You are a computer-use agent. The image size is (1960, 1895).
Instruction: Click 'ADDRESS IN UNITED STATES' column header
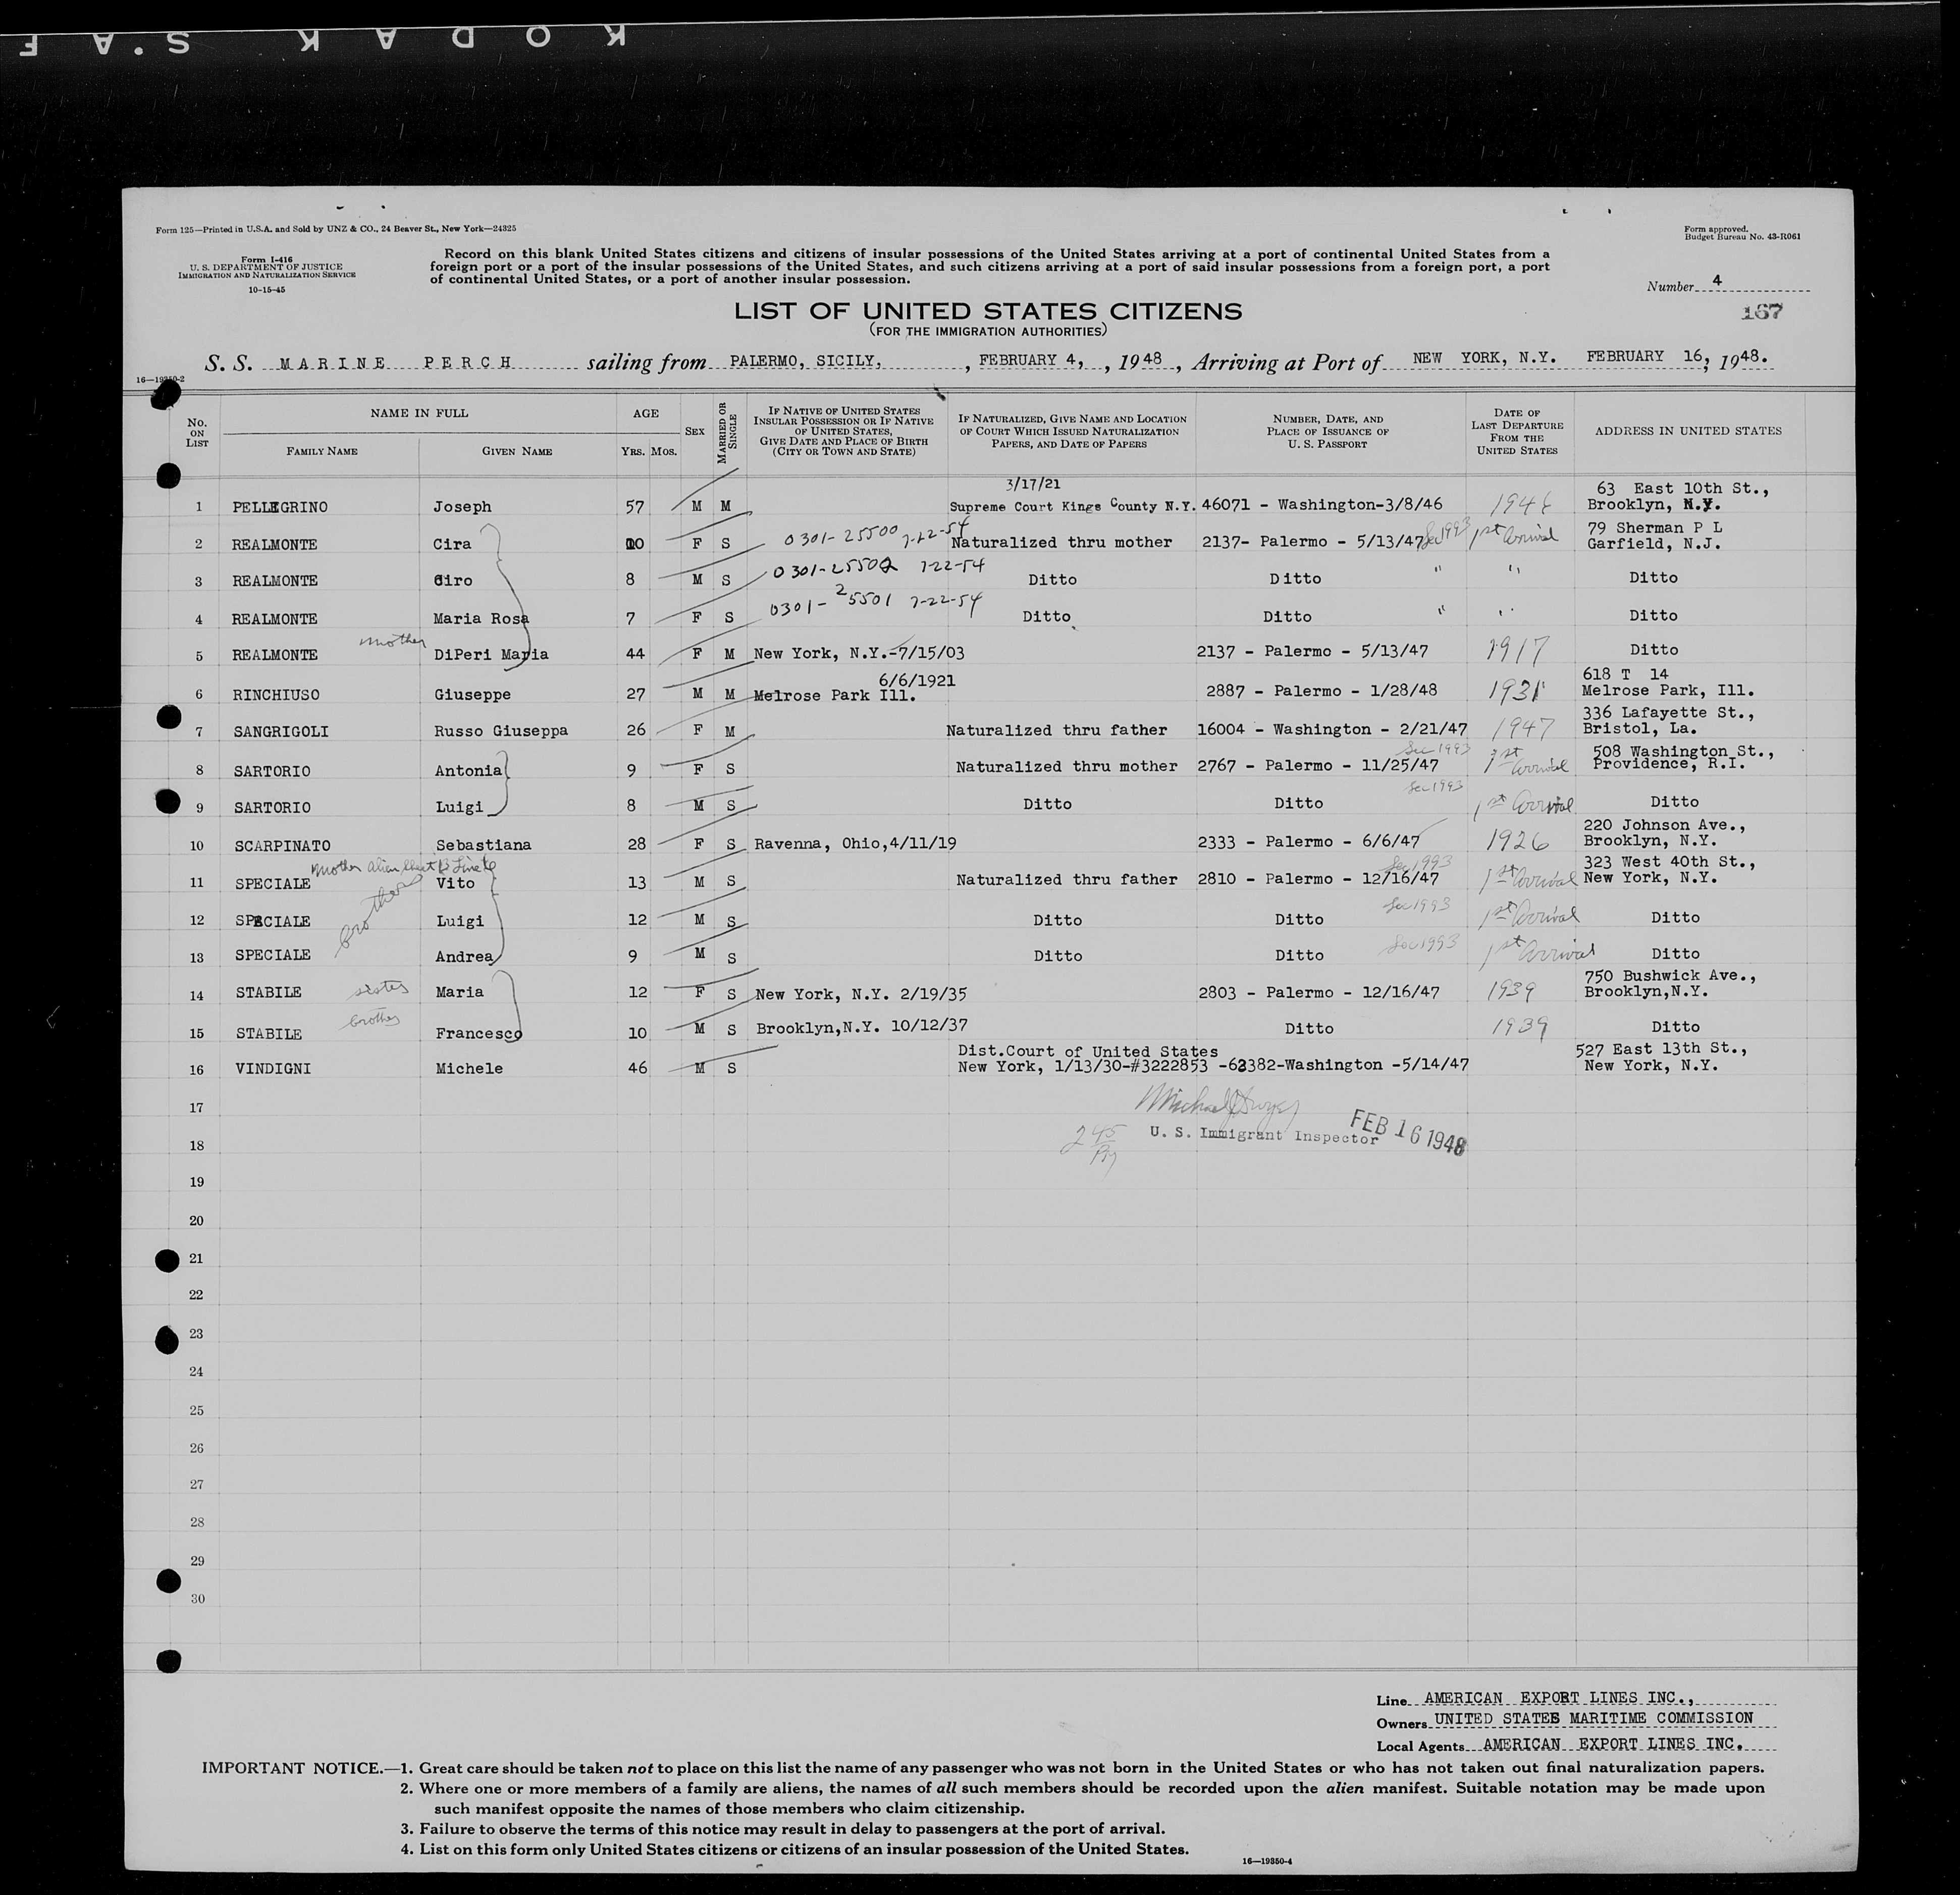[1688, 431]
